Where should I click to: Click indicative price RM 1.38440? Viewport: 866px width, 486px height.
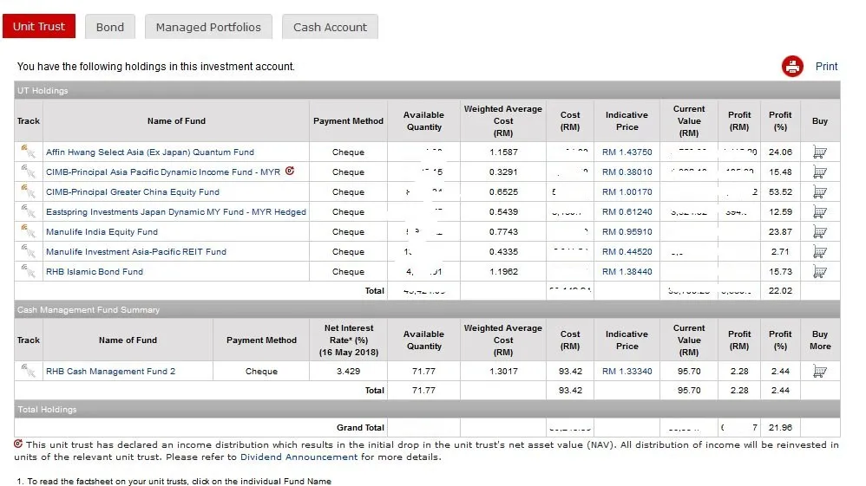tap(627, 271)
